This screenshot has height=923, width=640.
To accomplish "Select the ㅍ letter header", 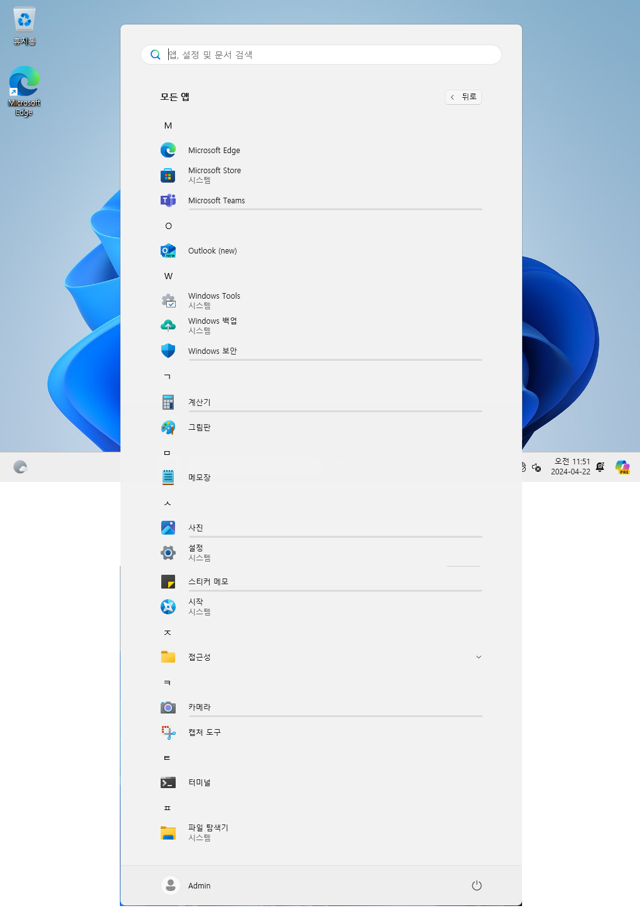I will [x=168, y=808].
